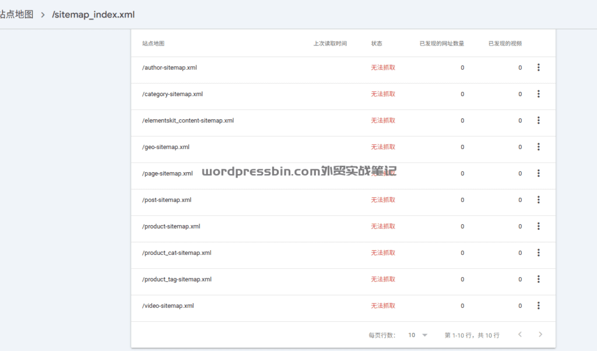Open the /geo-sitemap.xml sitemap row
Image resolution: width=597 pixels, height=351 pixels.
point(166,147)
